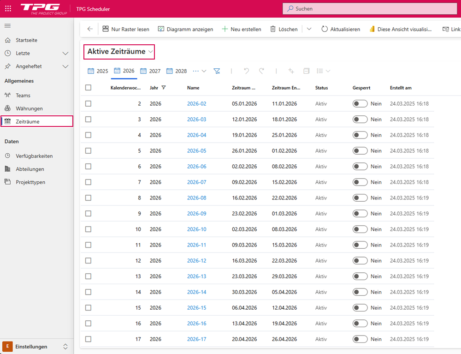Click the Aktualisieren refresh icon
This screenshot has height=354, width=461.
[325, 29]
